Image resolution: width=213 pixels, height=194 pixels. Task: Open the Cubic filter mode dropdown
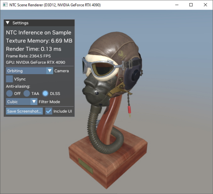coord(22,101)
